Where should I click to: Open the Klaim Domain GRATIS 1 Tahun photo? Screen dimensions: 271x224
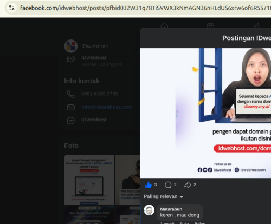click(x=89, y=180)
